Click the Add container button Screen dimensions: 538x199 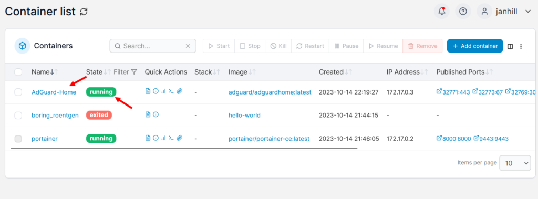click(475, 46)
